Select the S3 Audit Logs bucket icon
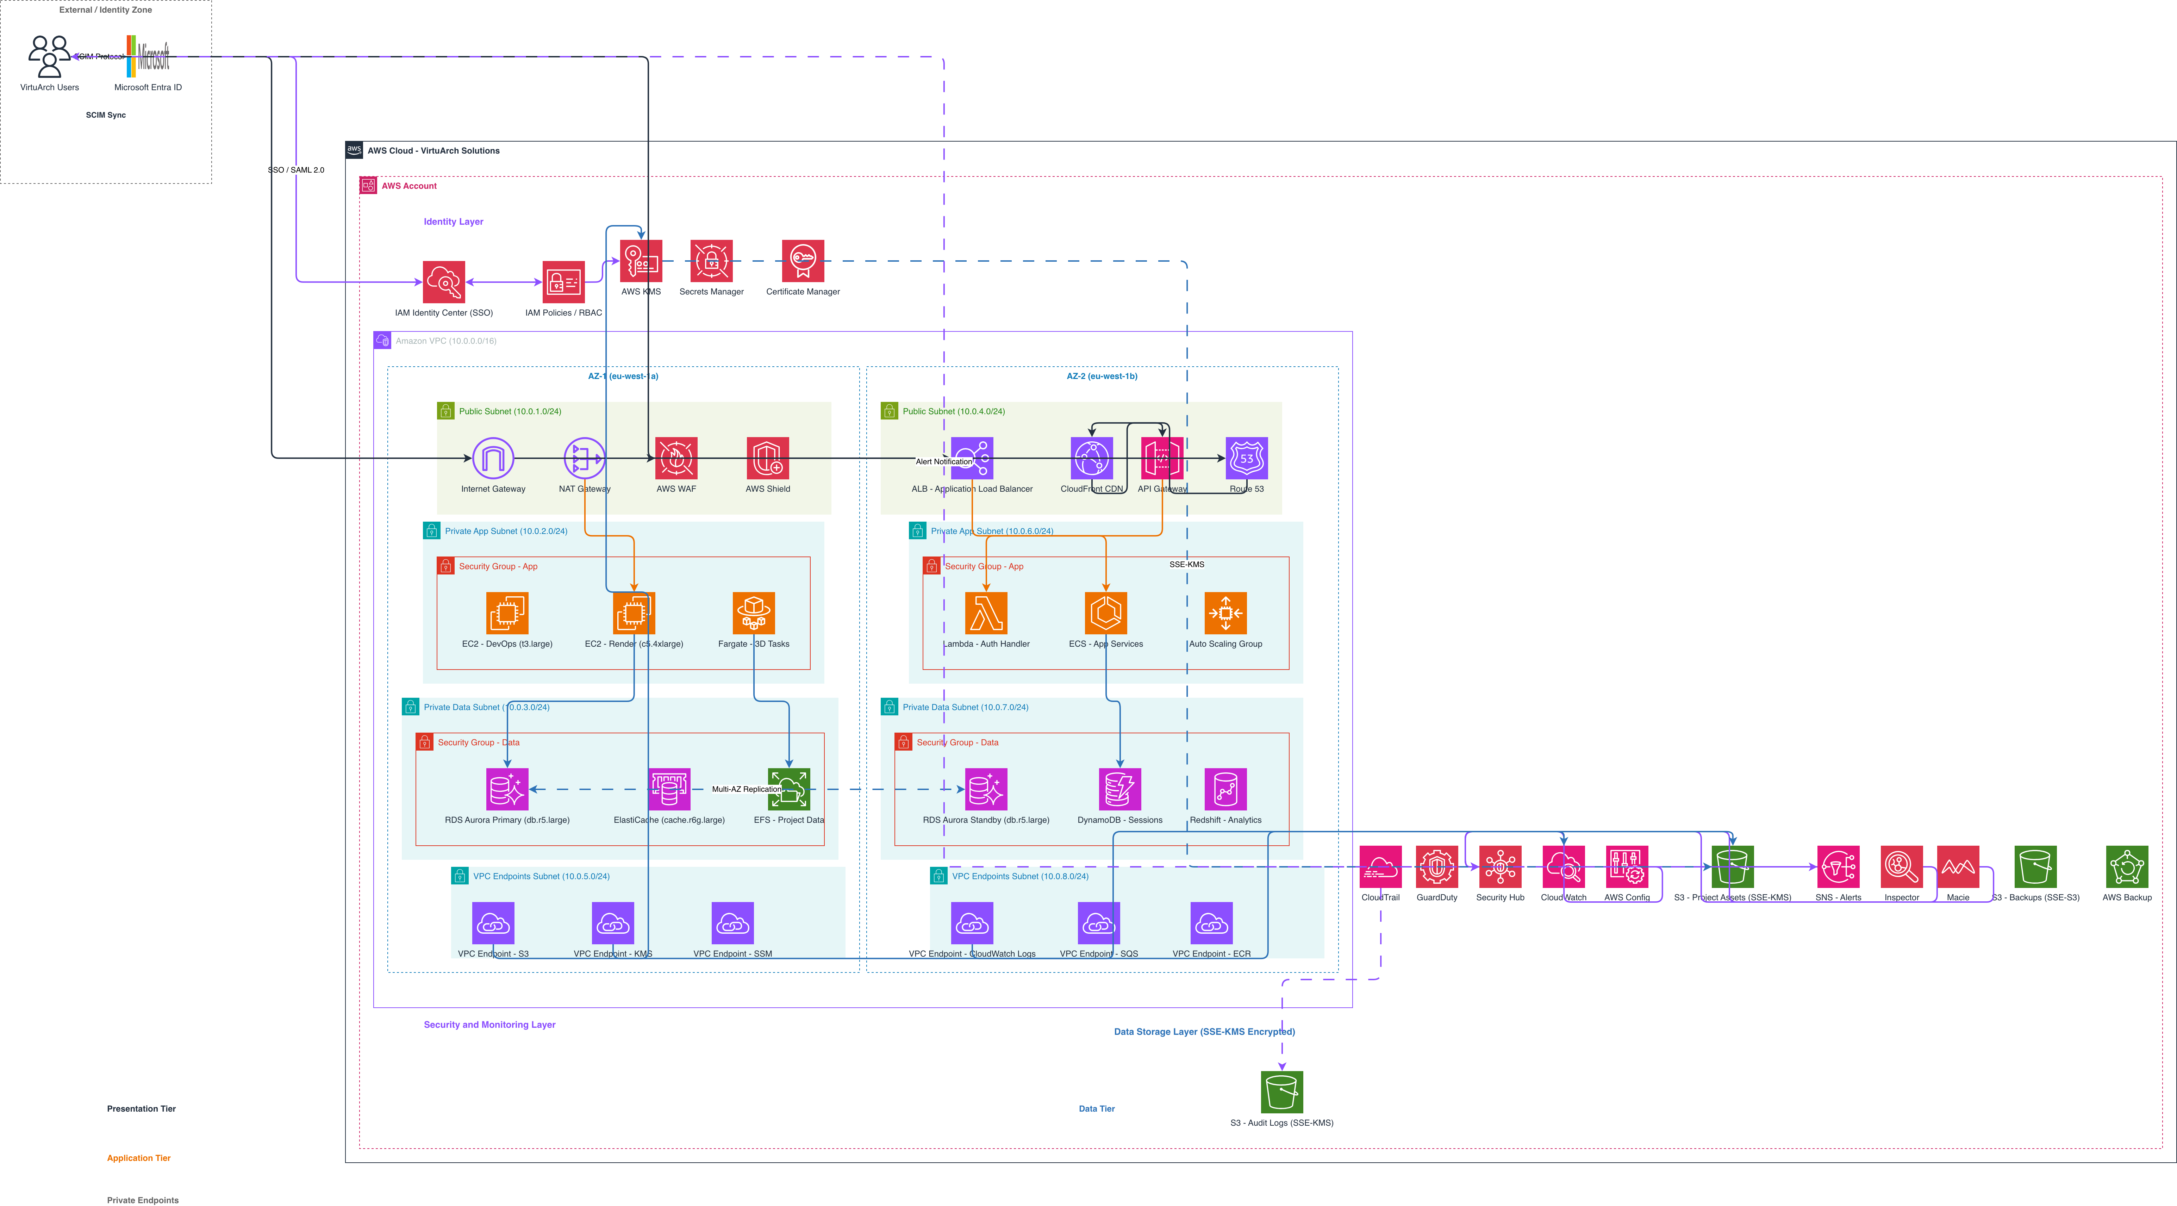Image resolution: width=2177 pixels, height=1206 pixels. click(x=1282, y=1092)
